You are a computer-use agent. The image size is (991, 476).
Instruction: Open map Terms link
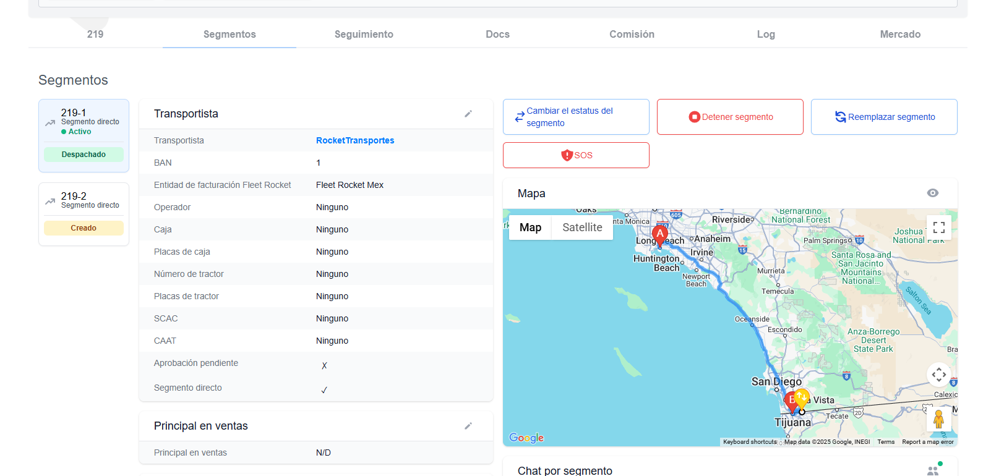coord(886,442)
